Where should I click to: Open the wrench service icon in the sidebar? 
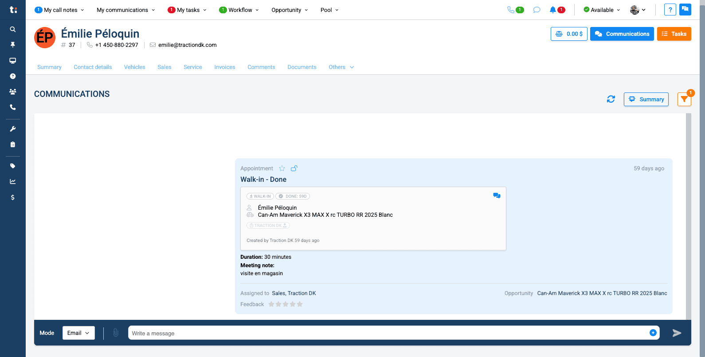click(x=13, y=129)
